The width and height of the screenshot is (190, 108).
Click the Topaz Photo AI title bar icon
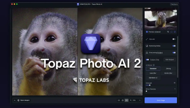pos(78,4)
